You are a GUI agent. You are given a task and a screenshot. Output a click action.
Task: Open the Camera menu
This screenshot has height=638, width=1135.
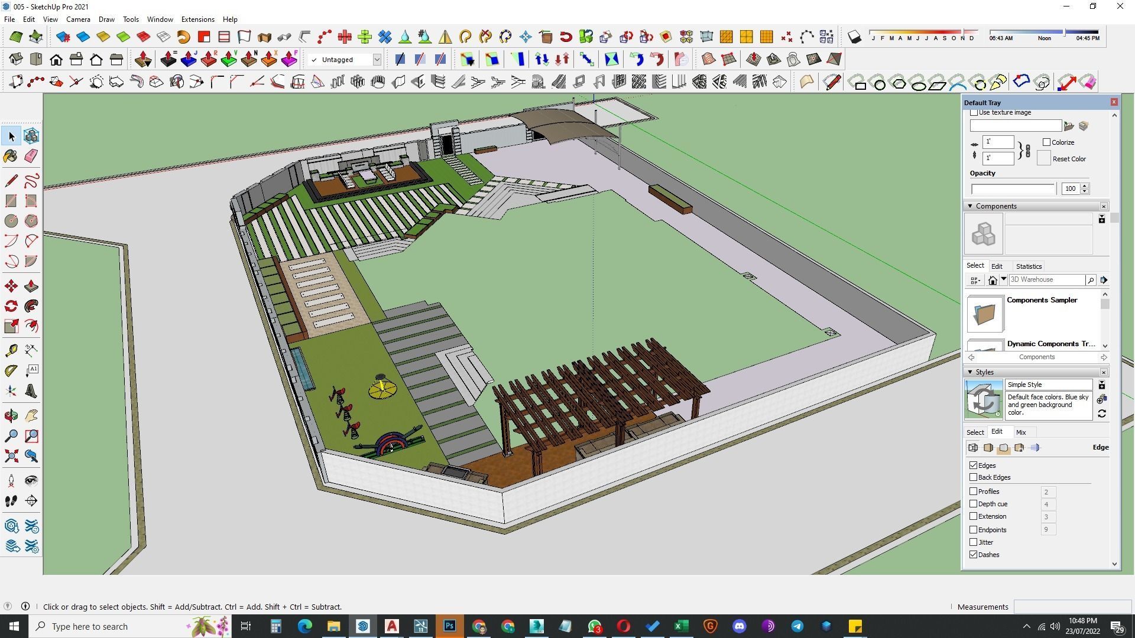point(78,19)
